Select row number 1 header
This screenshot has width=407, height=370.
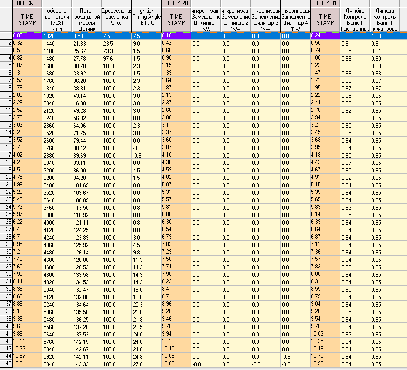pyautogui.click(x=6, y=35)
